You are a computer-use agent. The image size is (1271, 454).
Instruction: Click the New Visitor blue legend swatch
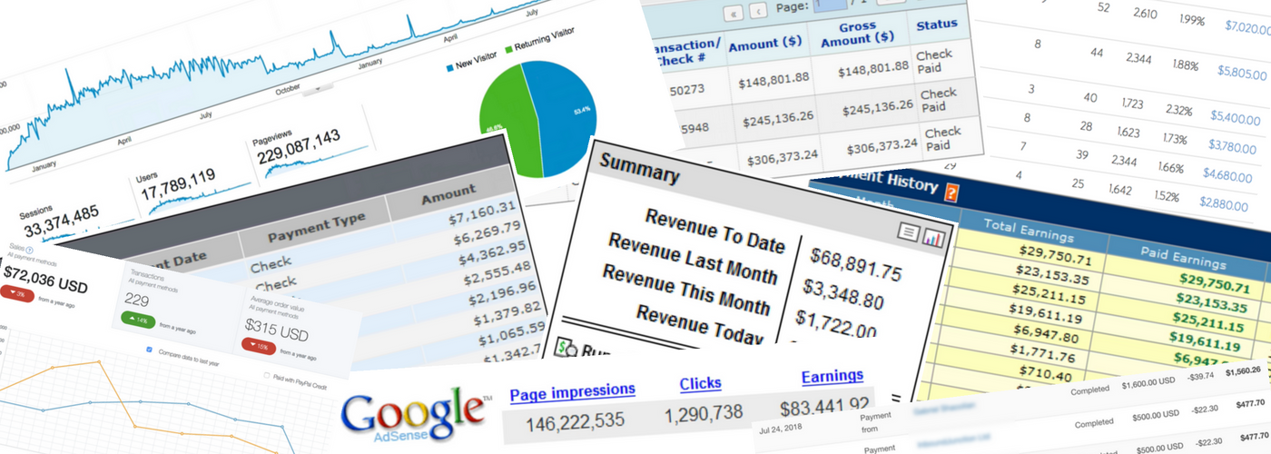coord(451,67)
